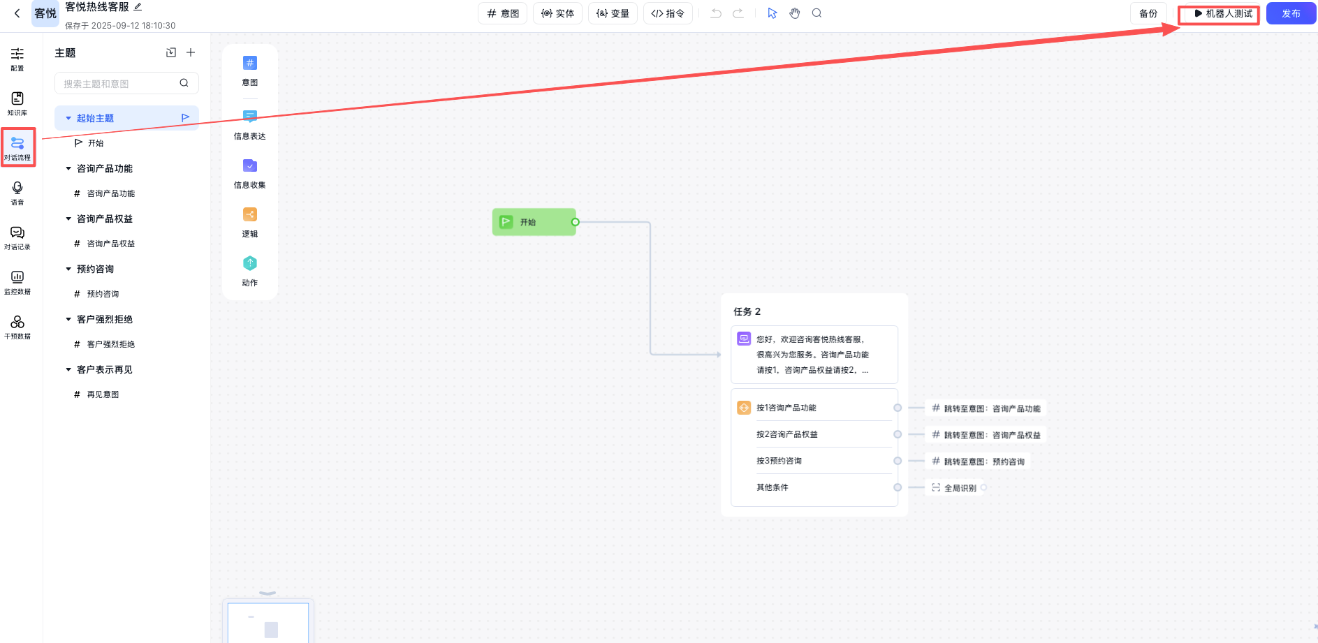This screenshot has height=643, width=1318.
Task: Click the undo arrow in toolbar
Action: 716,13
